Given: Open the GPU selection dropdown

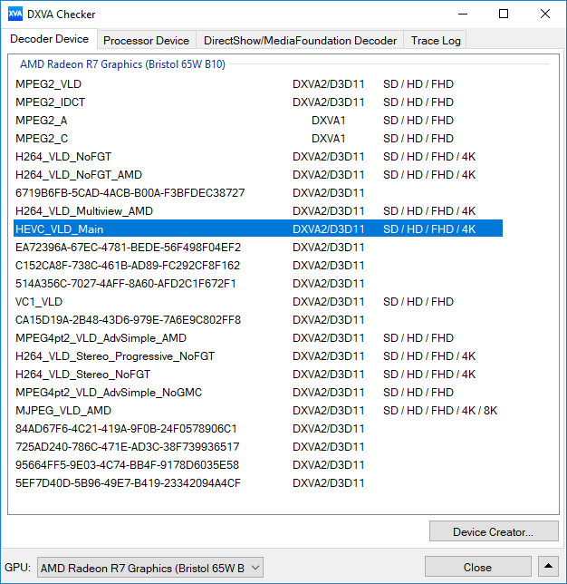Looking at the screenshot, I should click(x=150, y=568).
